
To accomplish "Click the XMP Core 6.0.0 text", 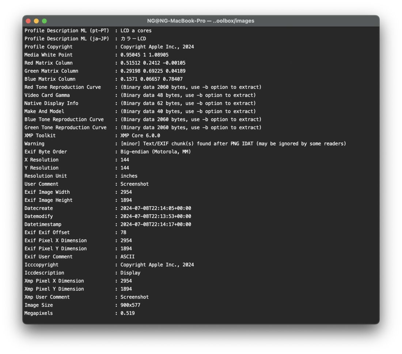I will pyautogui.click(x=140, y=135).
